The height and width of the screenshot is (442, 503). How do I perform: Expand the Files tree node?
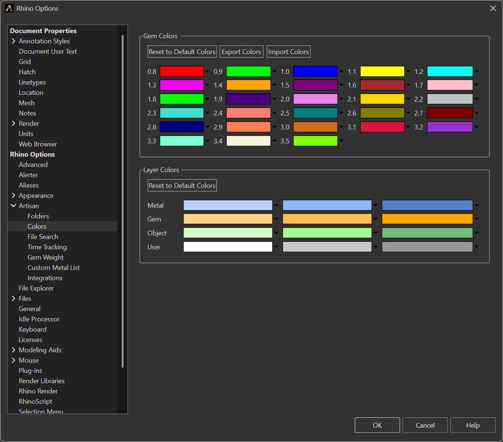(14, 298)
